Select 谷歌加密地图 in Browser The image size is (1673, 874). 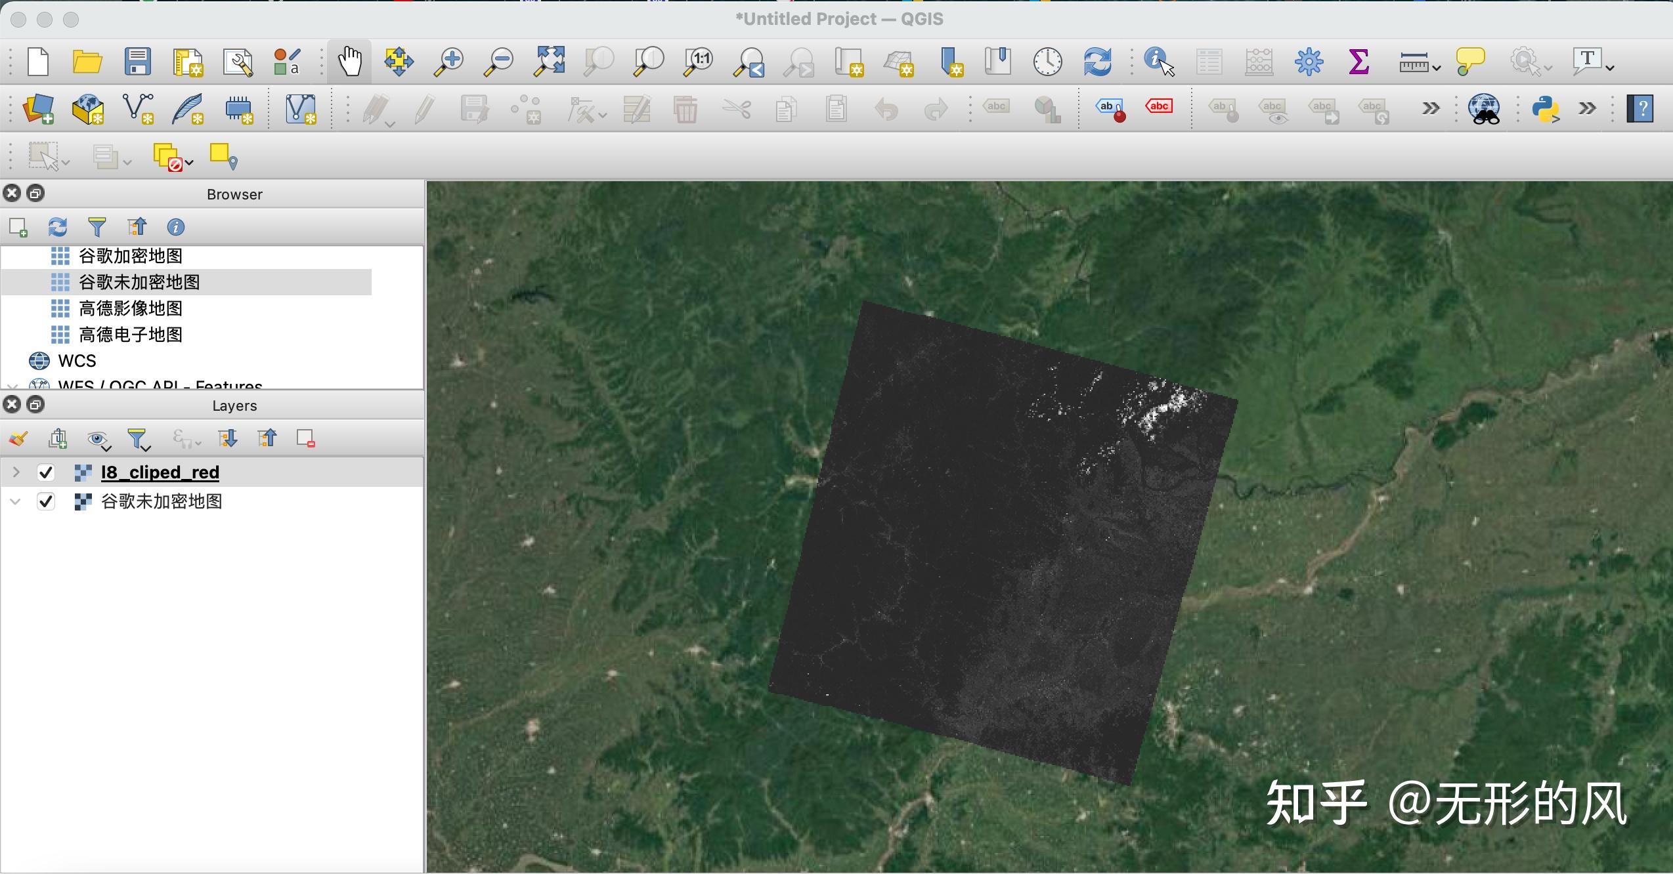pyautogui.click(x=130, y=256)
